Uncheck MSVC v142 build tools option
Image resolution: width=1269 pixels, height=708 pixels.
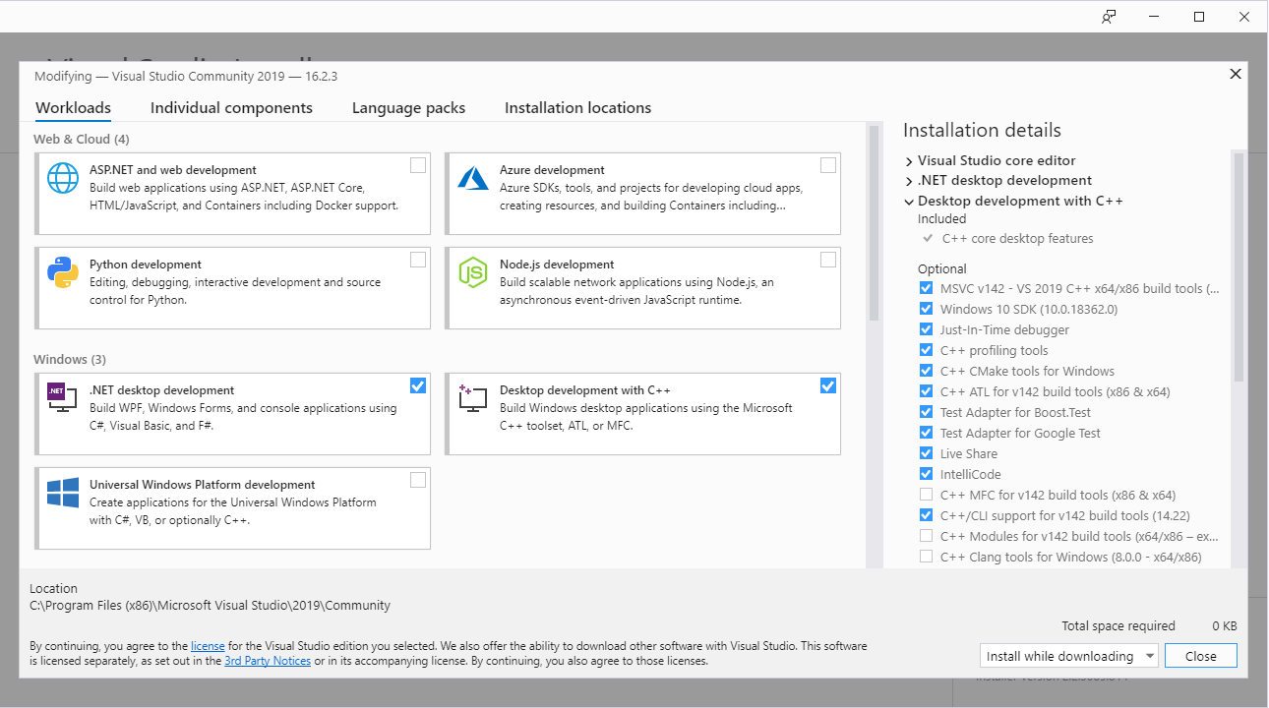[926, 288]
